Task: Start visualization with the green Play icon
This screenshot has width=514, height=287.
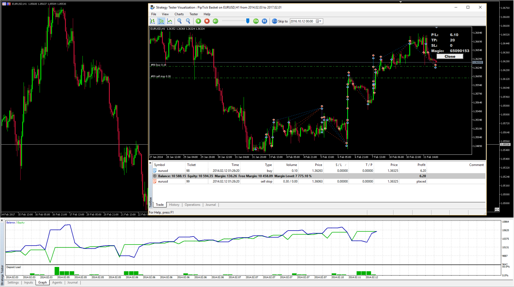Action: 198,21
